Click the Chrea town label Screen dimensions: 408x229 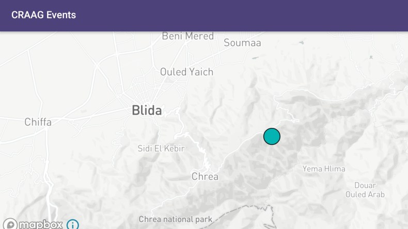(x=205, y=176)
